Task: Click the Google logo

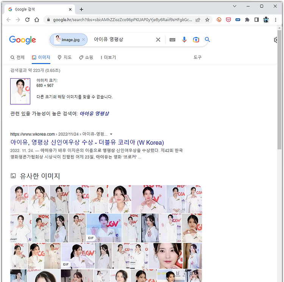Action: click(23, 40)
